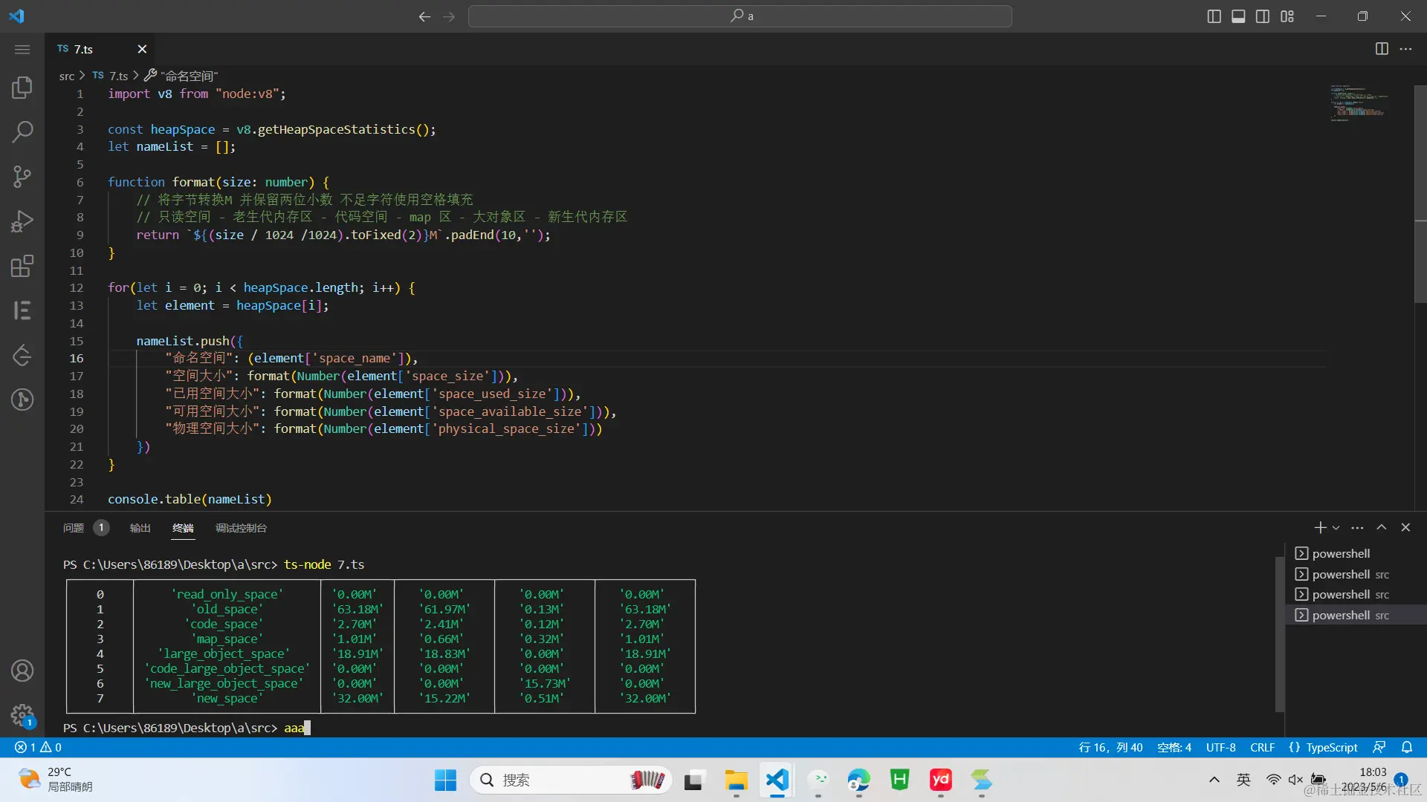
Task: Show hidden system tray icons
Action: point(1214,780)
